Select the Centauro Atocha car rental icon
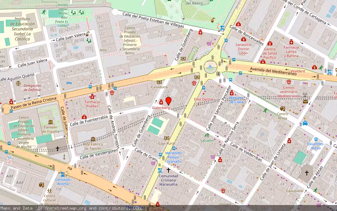This screenshot has height=211, width=337. [62, 175]
